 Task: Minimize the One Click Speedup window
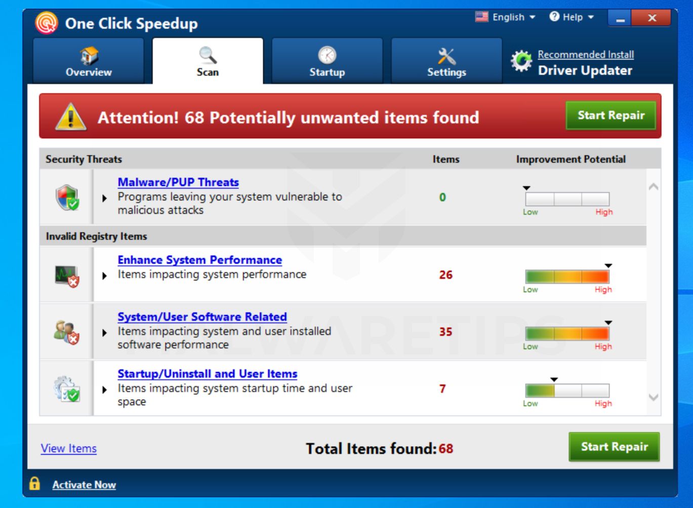tap(621, 18)
